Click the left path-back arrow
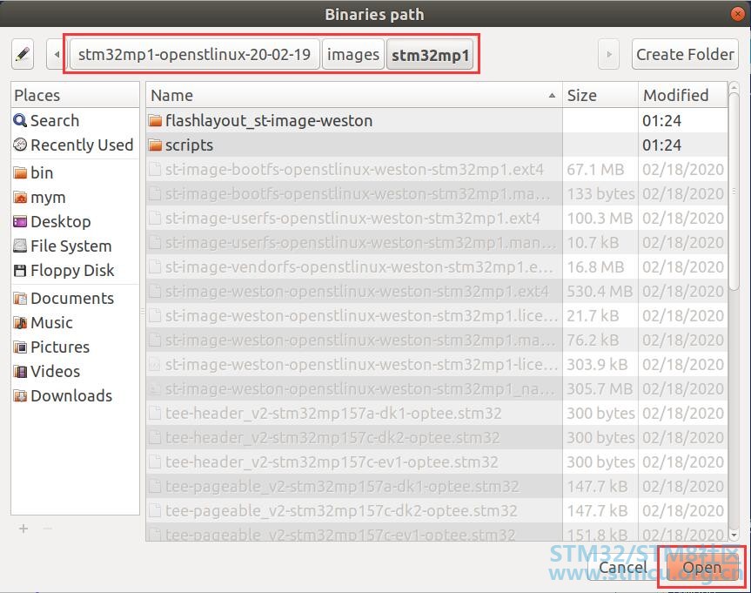Screen dimensions: 751x593 coord(57,54)
